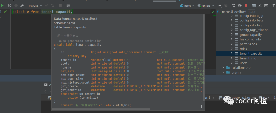Click the nacos@localhost data source node
Viewport: 276px width, 113px height.
pos(234,12)
